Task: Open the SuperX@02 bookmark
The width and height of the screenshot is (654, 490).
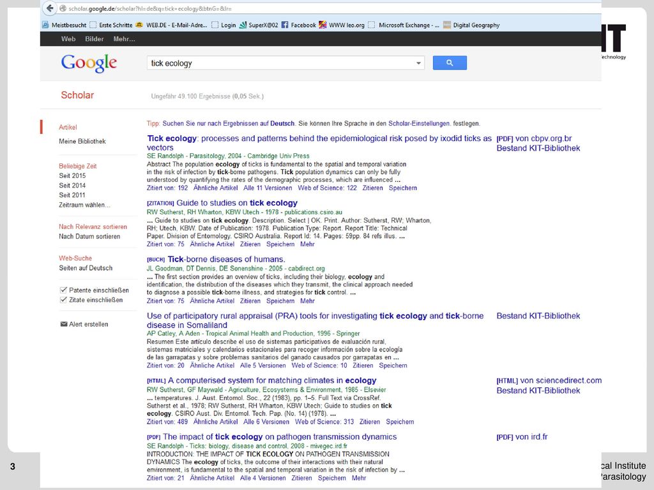Action: coord(259,25)
